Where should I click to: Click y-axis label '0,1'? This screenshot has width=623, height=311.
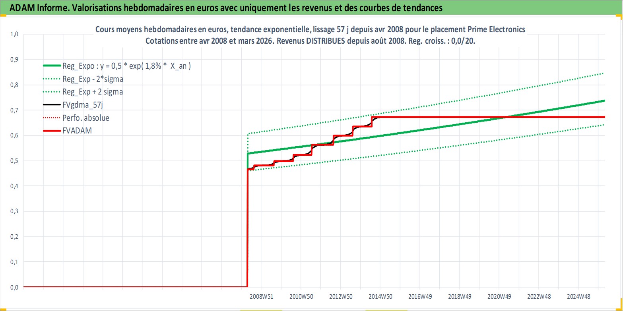15,262
